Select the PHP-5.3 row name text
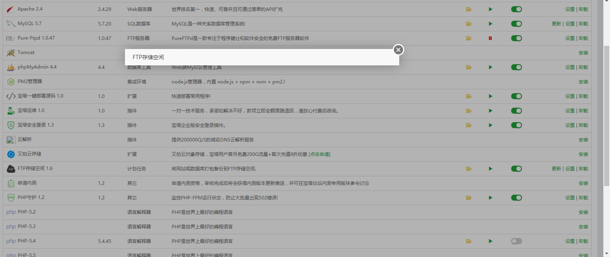Screen dimensions: 610x257 27,226
